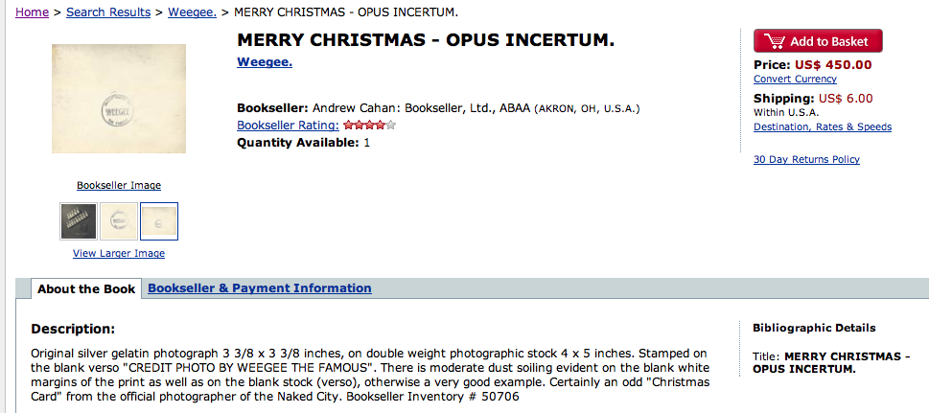The width and height of the screenshot is (929, 413).
Task: Click the Convert Currency link
Action: tap(795, 80)
